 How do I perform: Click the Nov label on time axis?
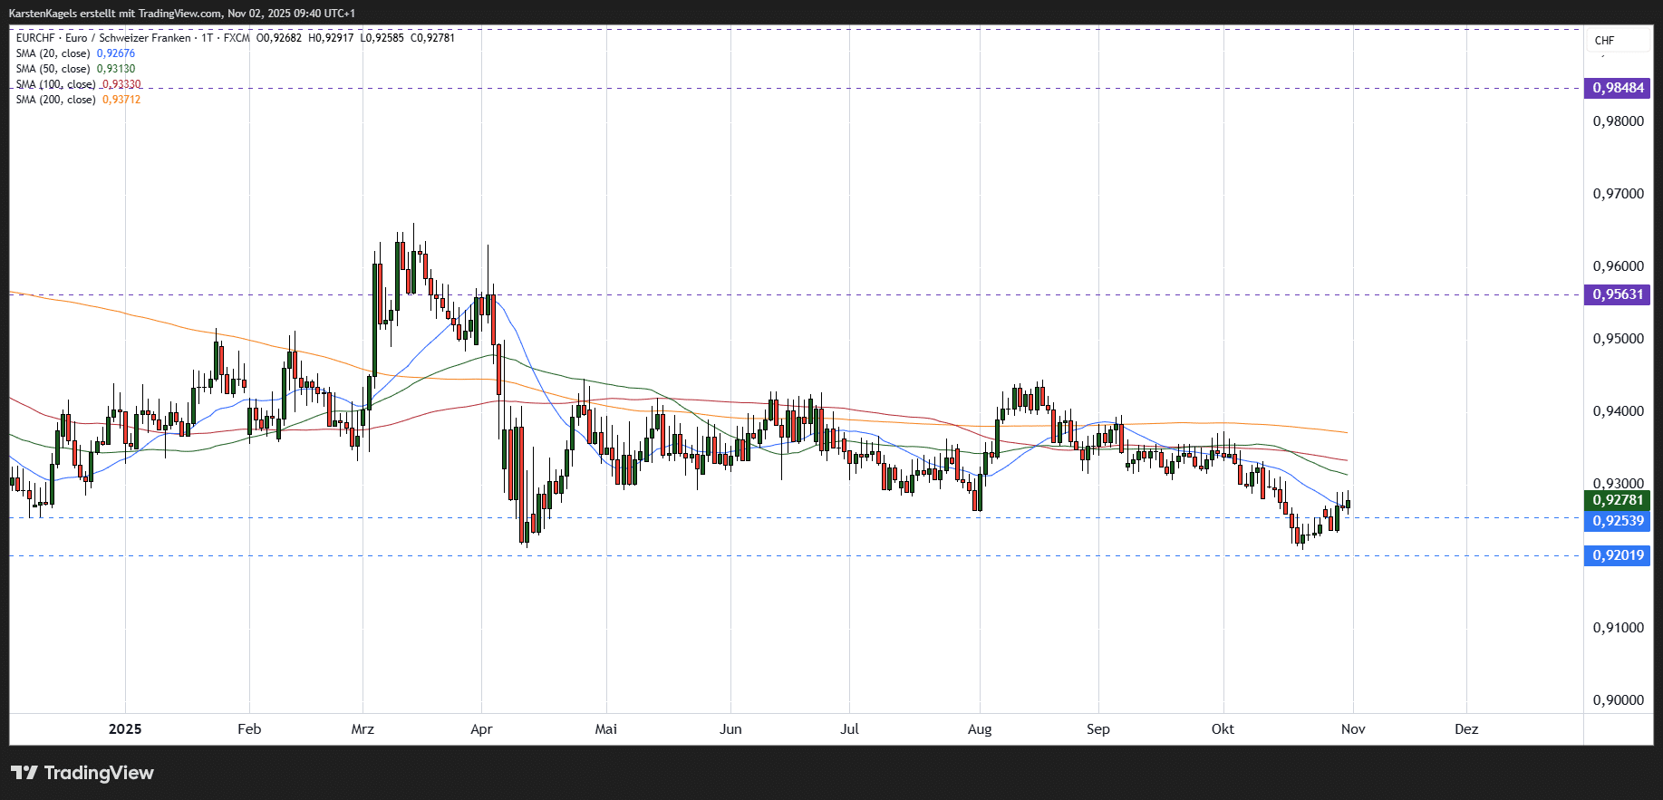point(1353,729)
